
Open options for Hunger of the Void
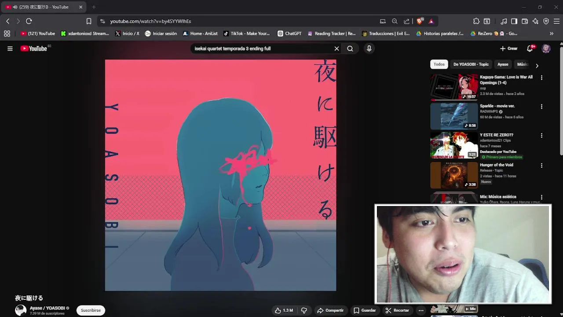point(541,166)
